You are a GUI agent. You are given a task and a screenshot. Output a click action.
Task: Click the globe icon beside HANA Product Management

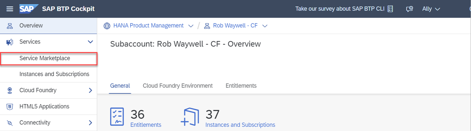[x=107, y=26]
